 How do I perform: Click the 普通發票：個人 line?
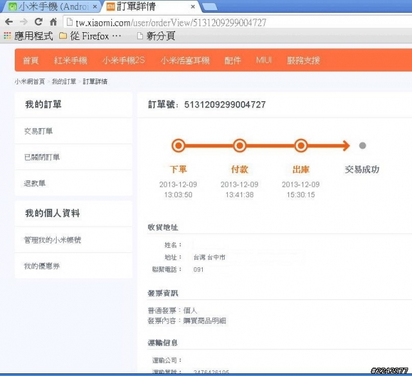coord(173,310)
